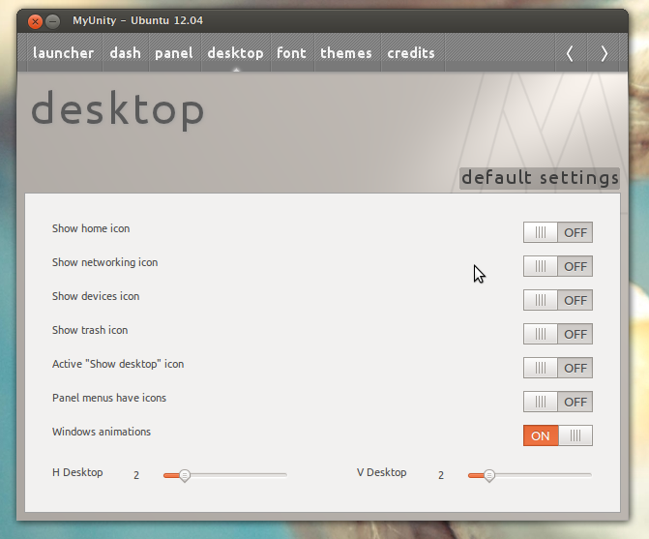Click the "Show trash icon" label
This screenshot has width=649, height=539.
[90, 330]
